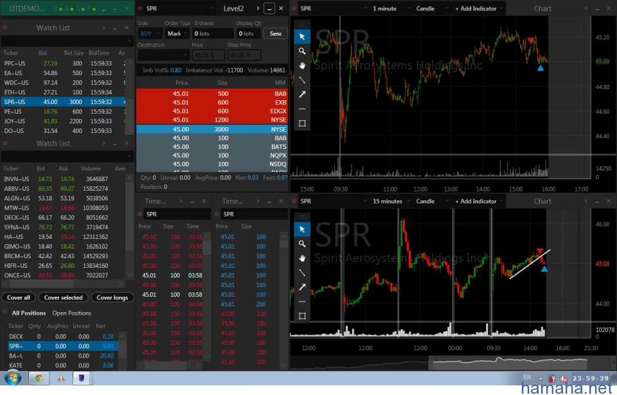Choose the hand pan tool in the 1 minute chart
The width and height of the screenshot is (617, 395).
(x=302, y=66)
